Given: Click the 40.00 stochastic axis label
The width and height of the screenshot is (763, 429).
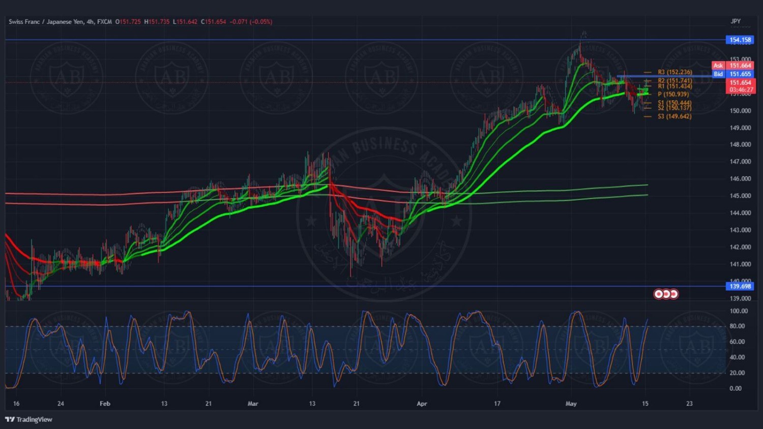Looking at the screenshot, I should coord(737,357).
